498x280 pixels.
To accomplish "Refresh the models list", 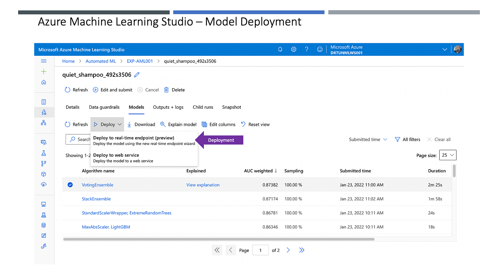I will (76, 124).
